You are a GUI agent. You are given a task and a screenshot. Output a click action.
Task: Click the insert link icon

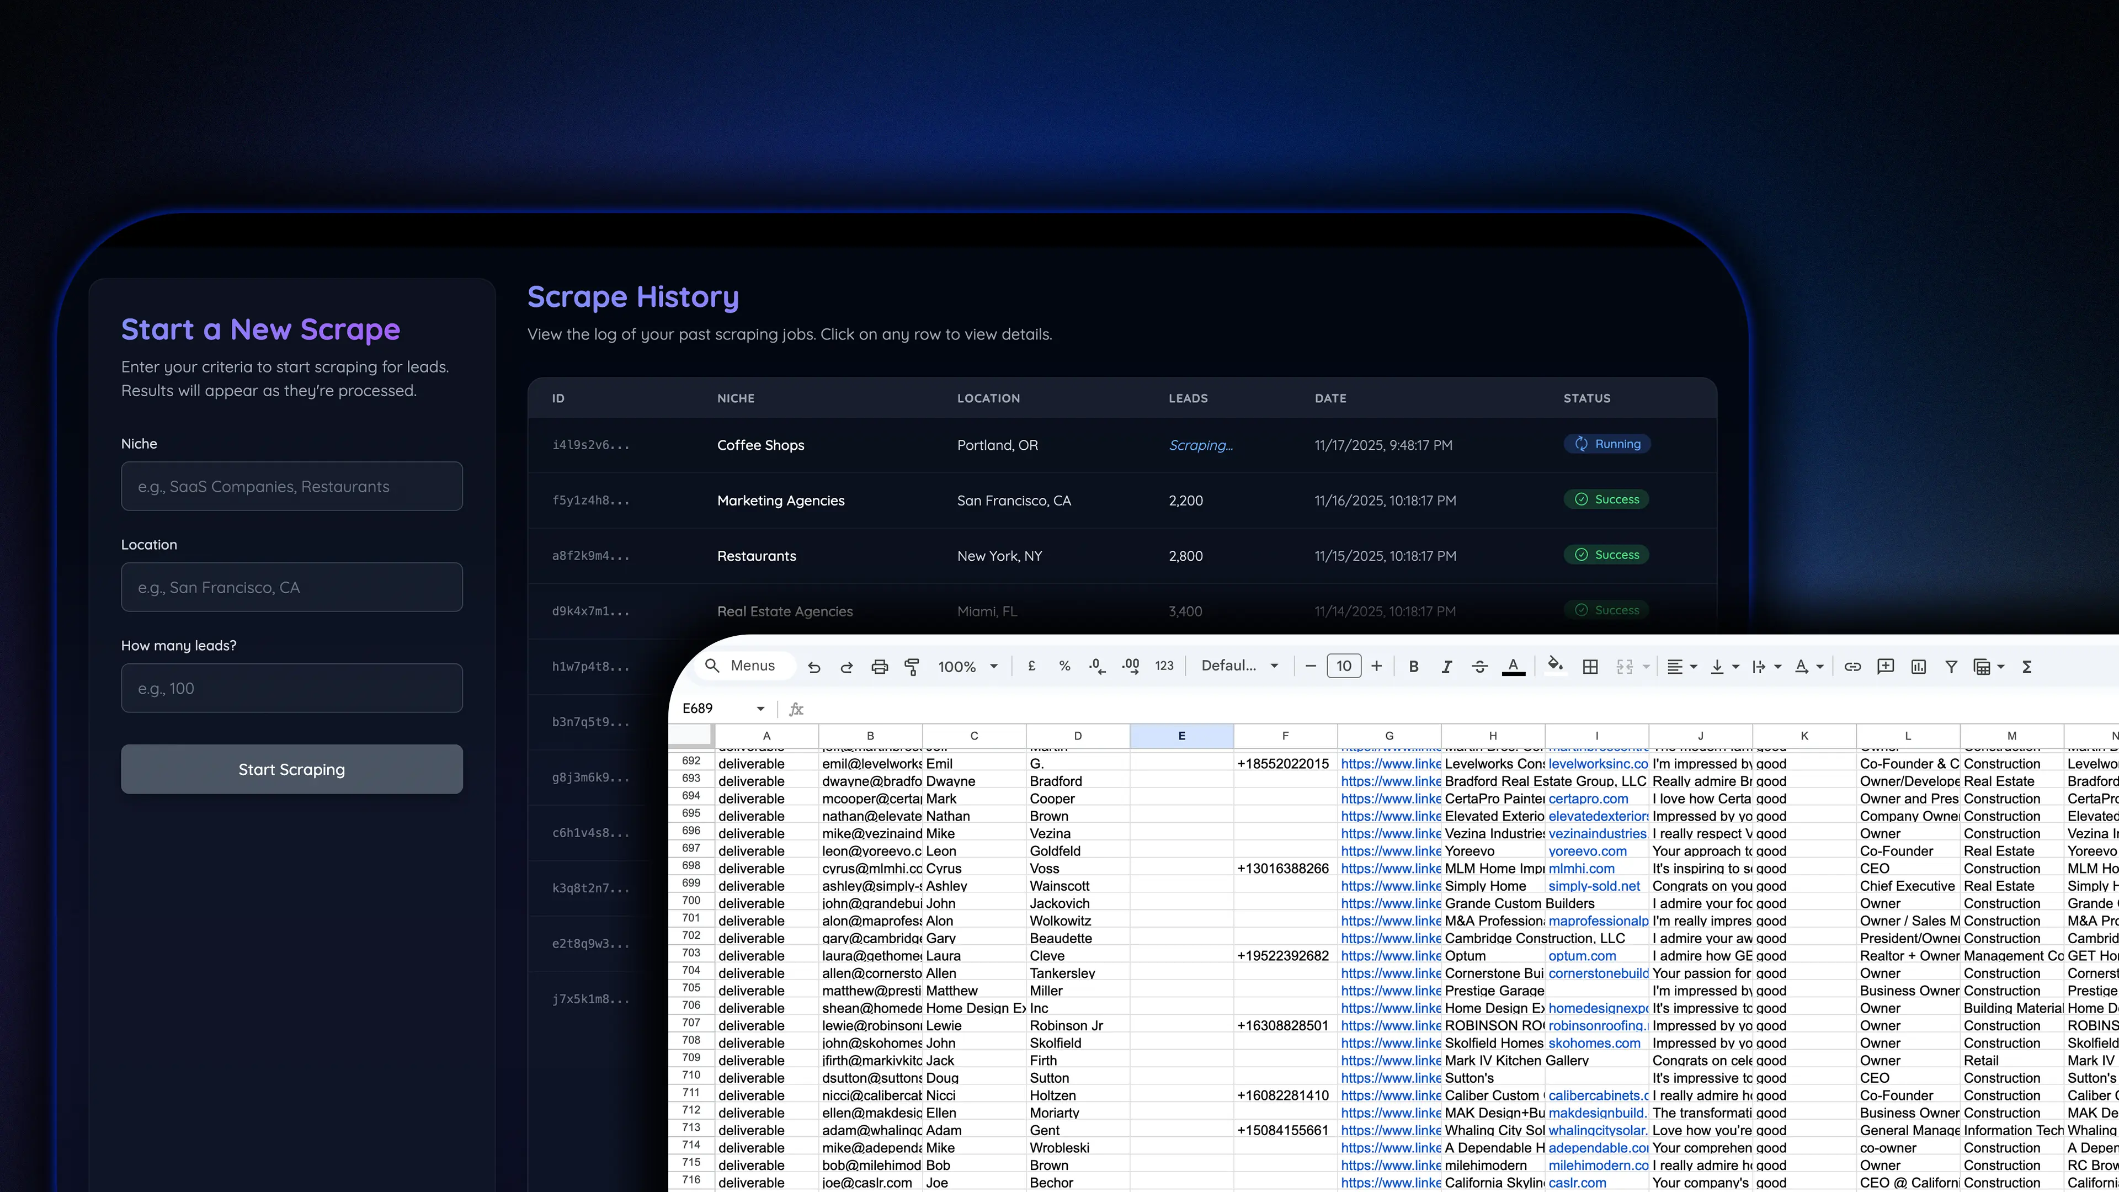[x=1852, y=666]
